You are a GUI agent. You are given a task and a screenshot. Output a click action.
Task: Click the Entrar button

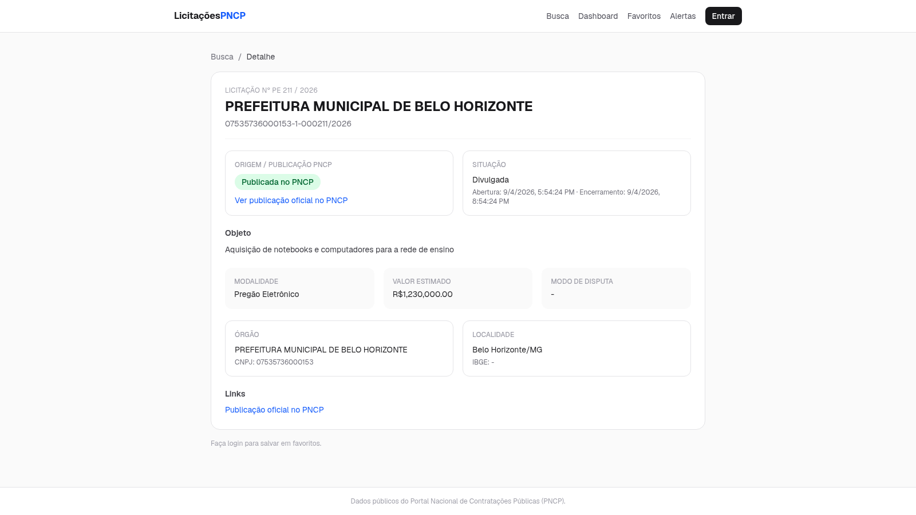(724, 16)
